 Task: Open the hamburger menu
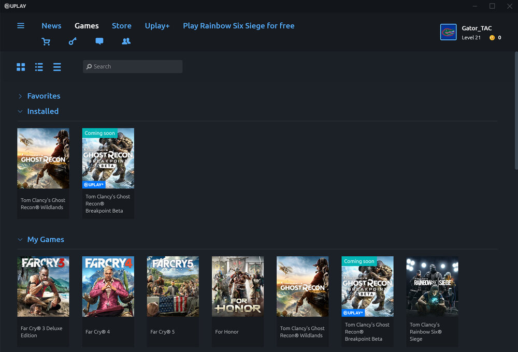pos(21,26)
